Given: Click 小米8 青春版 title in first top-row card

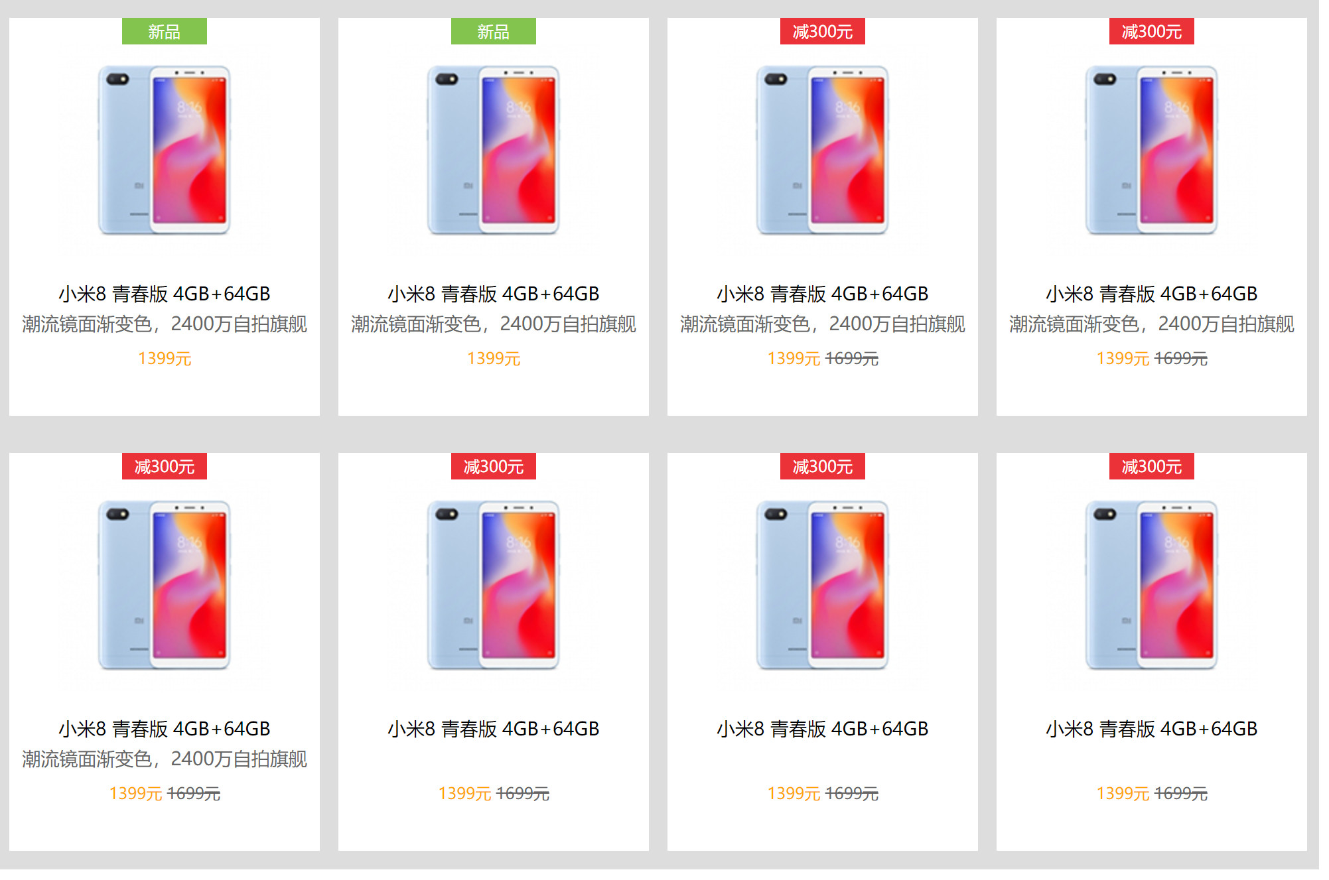Looking at the screenshot, I should 164,293.
